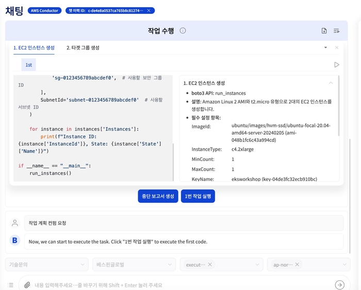Open the 베스핀글로벌 dropdown
This screenshot has height=290, width=361.
(x=134, y=265)
